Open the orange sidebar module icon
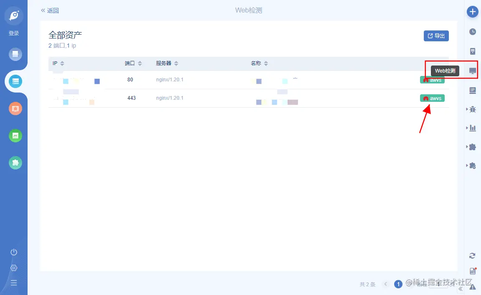 [15, 108]
